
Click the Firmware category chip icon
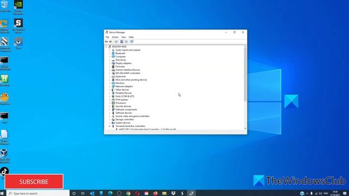click(113, 66)
